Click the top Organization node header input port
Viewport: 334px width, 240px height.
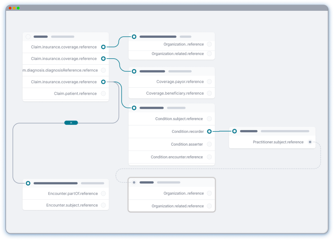coord(134,36)
